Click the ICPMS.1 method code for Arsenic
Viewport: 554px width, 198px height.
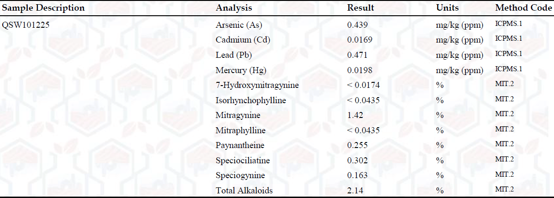point(508,23)
